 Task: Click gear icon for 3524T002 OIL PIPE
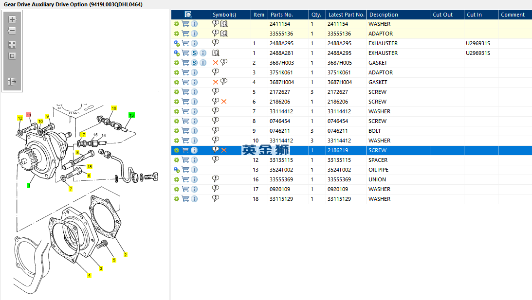click(176, 170)
